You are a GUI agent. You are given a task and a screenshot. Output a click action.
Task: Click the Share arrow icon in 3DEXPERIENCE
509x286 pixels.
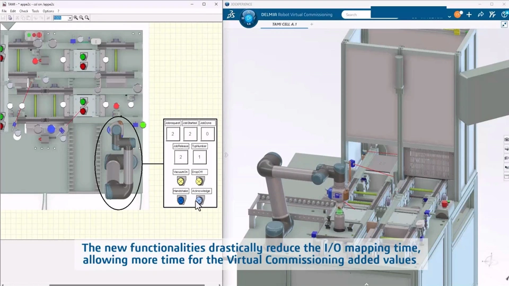481,15
